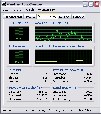Click the Handles value 13184
Image resolution: width=101 pixels, height=114 pixels.
pos(44,74)
